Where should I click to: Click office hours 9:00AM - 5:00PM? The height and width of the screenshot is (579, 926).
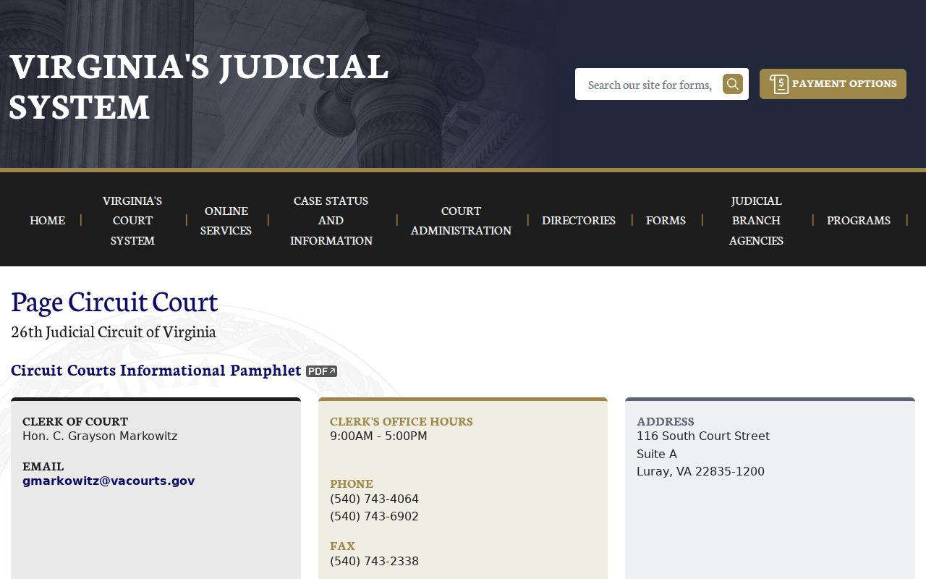tap(378, 436)
